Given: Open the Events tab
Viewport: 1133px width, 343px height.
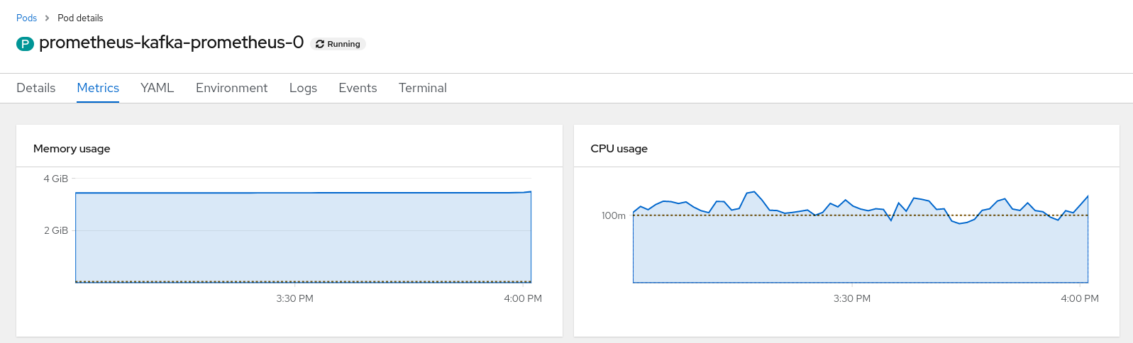Looking at the screenshot, I should coord(358,88).
